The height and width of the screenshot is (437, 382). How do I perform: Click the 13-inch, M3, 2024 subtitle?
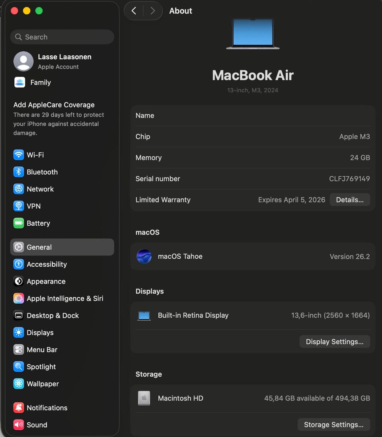[253, 90]
